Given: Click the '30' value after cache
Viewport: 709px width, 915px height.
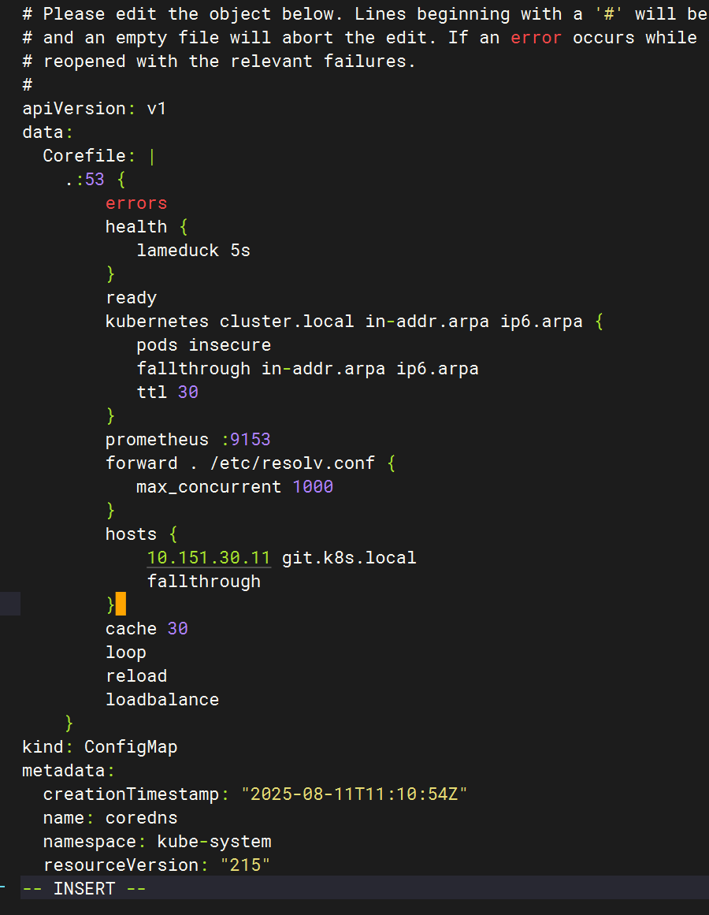Looking at the screenshot, I should click(x=178, y=629).
